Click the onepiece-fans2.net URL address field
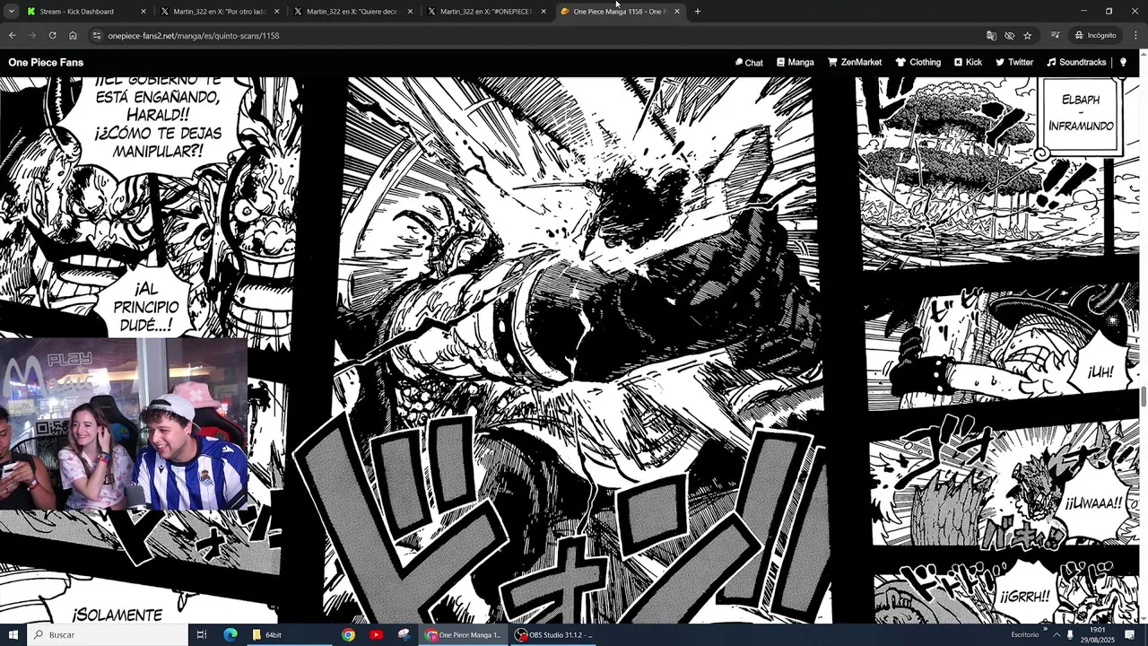The width and height of the screenshot is (1148, 646). point(538,36)
